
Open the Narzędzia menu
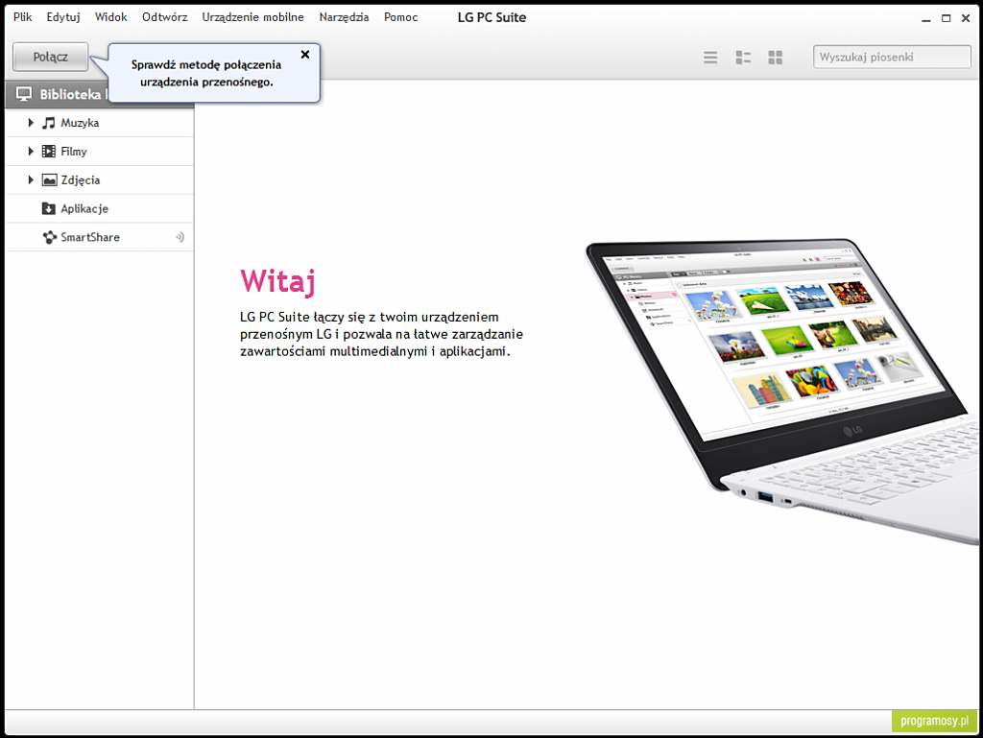(345, 17)
